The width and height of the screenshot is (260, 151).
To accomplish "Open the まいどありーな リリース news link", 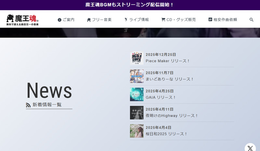I will tap(169, 79).
